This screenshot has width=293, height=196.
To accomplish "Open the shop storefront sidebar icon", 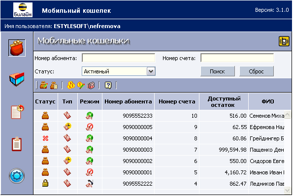I will [x=17, y=79].
